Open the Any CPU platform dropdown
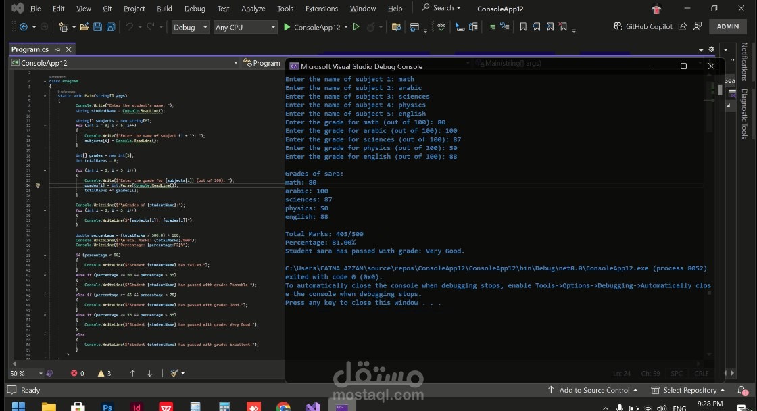The image size is (757, 411). click(x=245, y=27)
